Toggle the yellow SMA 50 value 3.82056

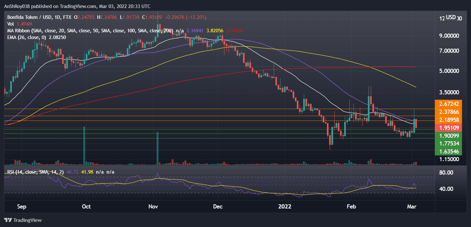pos(215,31)
